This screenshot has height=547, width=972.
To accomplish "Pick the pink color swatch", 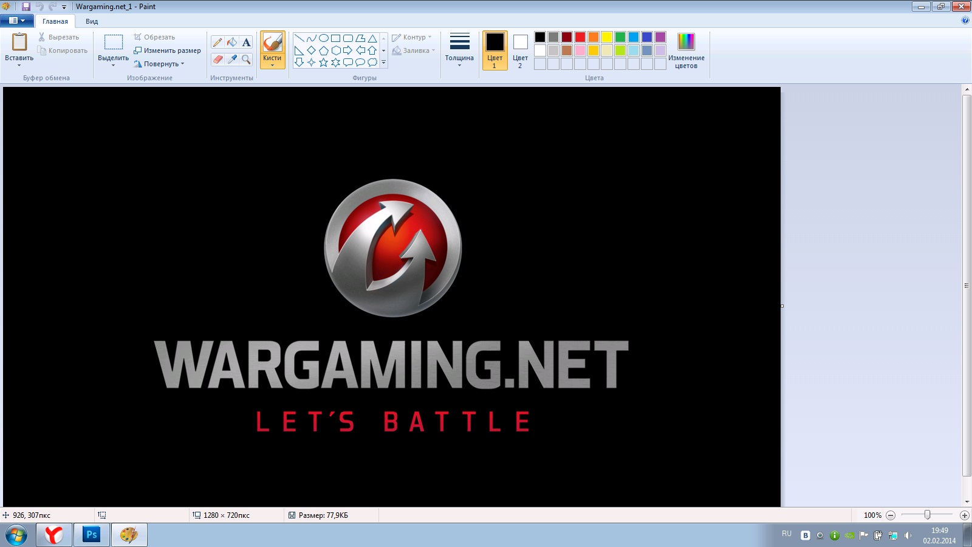I will (580, 50).
